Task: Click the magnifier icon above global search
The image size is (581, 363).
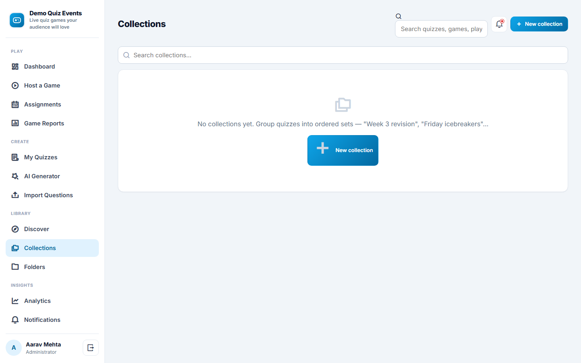Action: [398, 17]
